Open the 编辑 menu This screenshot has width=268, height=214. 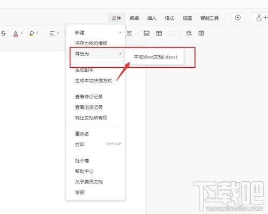134,18
